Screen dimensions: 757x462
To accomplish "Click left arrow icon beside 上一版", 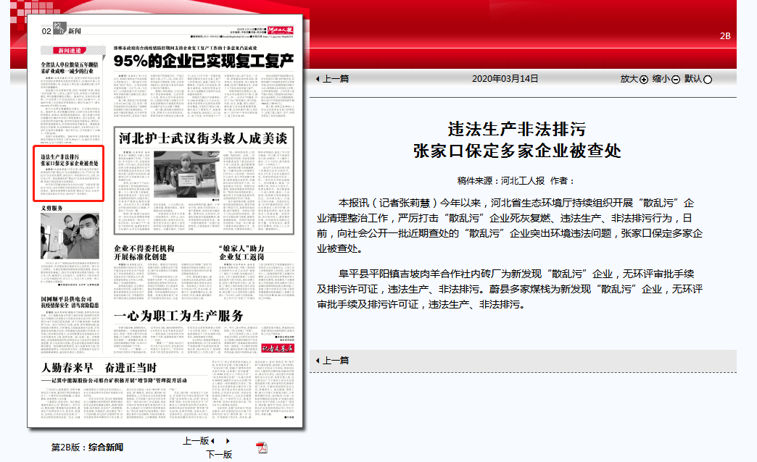I will pyautogui.click(x=213, y=441).
